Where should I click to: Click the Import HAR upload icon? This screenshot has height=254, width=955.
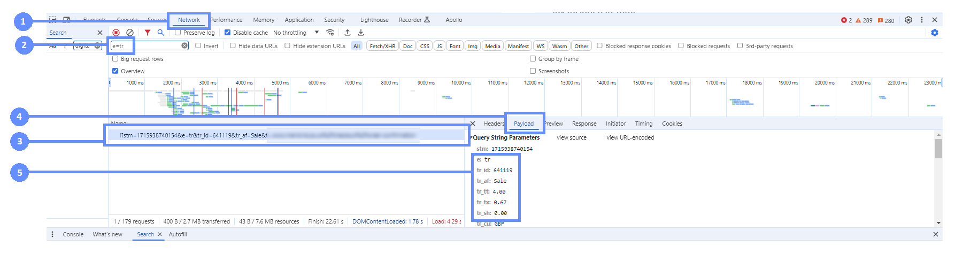(348, 33)
